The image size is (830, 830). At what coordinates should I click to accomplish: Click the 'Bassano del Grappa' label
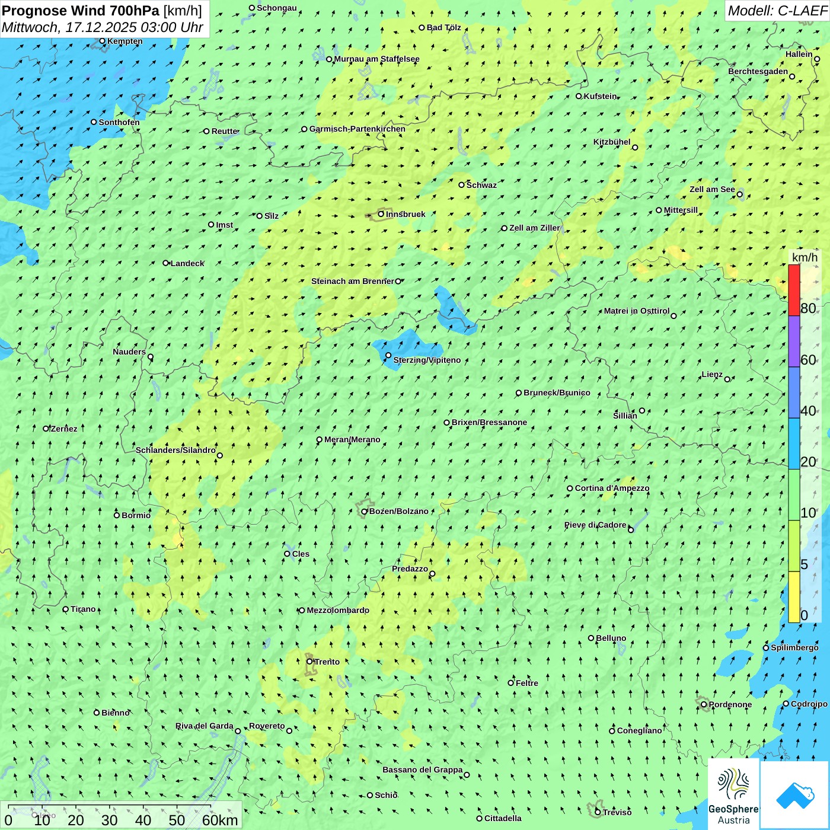click(x=423, y=770)
